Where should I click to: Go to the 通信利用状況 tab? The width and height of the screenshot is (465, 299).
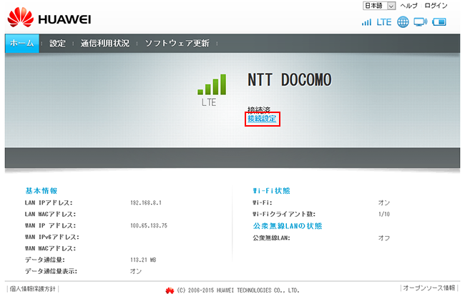tap(105, 44)
